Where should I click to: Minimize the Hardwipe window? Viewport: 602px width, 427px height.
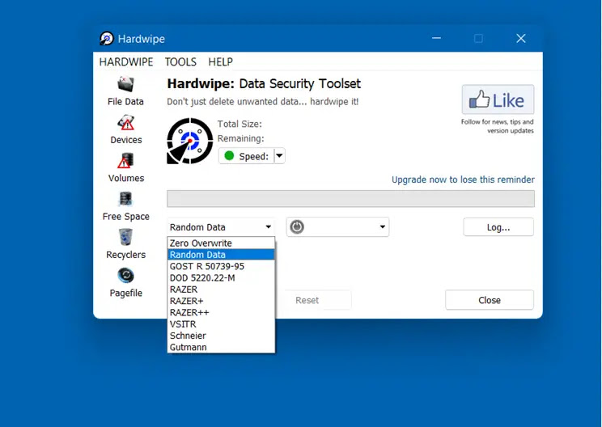(x=436, y=38)
